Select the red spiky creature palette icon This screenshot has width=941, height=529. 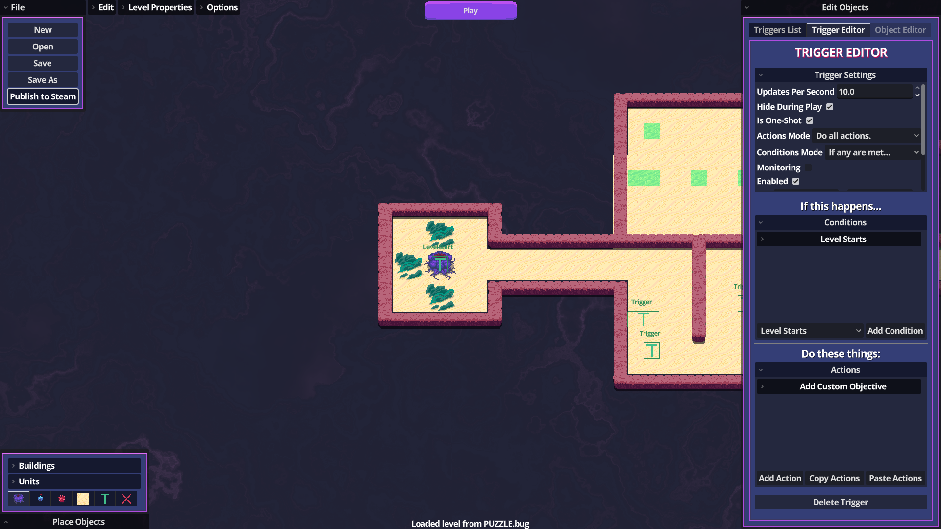pyautogui.click(x=62, y=499)
